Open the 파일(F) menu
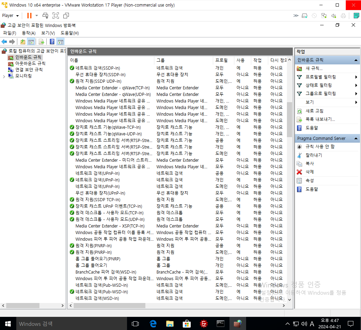The width and height of the screenshot is (361, 330). [10, 33]
